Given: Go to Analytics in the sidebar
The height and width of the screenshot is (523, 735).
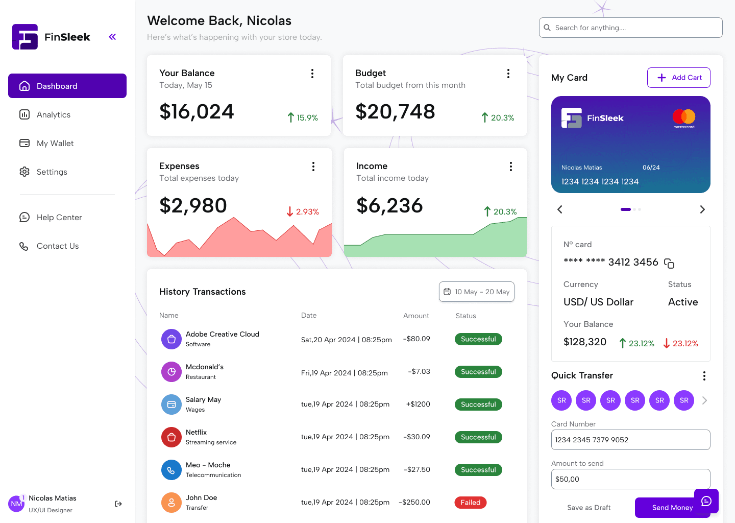Looking at the screenshot, I should click(53, 115).
